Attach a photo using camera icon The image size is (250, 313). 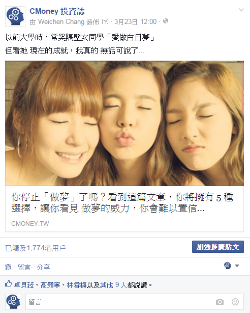coord(220,302)
